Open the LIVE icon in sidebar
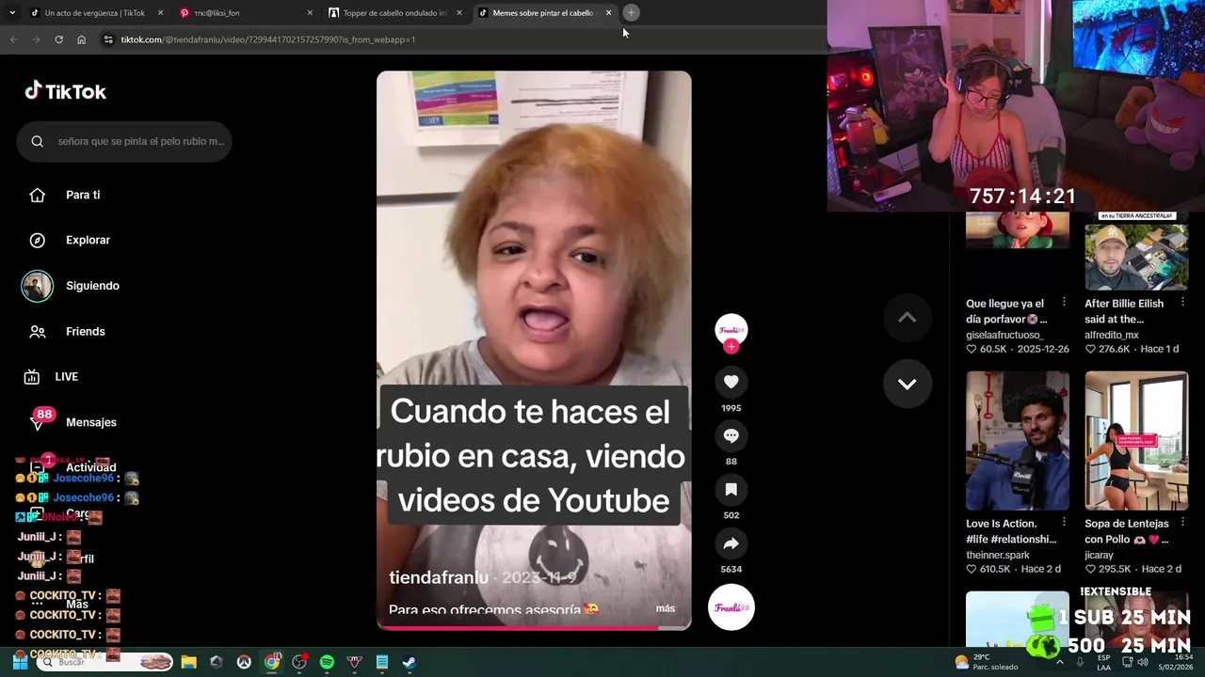 (x=32, y=377)
